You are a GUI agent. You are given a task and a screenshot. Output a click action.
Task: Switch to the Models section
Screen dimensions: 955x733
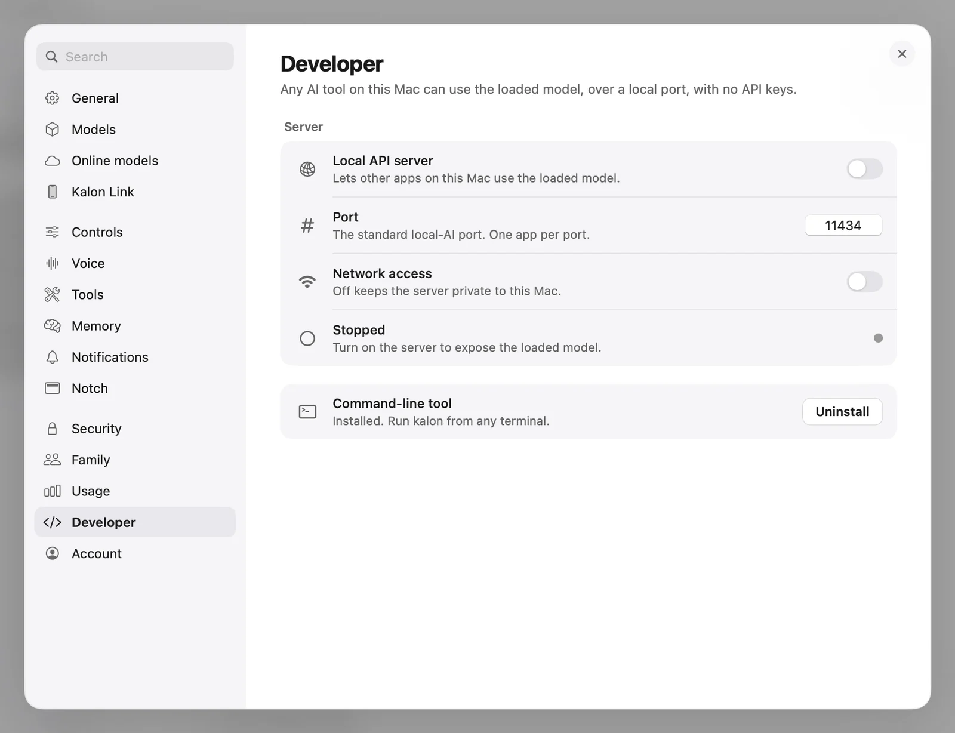(135, 129)
